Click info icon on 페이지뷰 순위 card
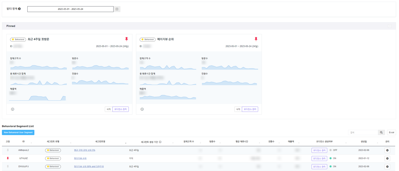Viewport: 399px width, 171px height. 142,109
